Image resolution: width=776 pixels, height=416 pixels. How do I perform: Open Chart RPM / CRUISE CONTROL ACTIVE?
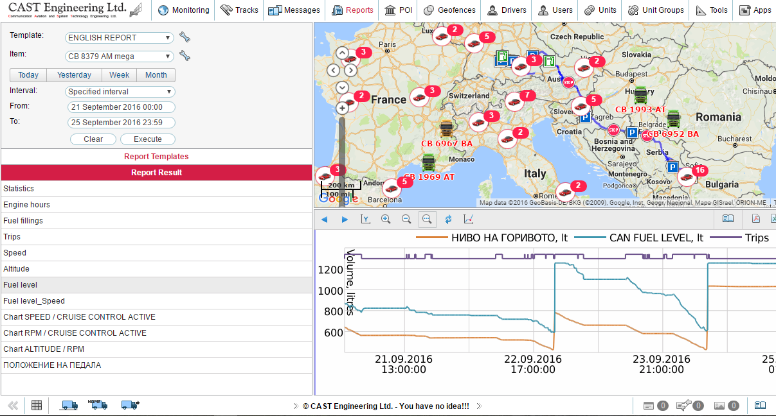click(x=156, y=333)
